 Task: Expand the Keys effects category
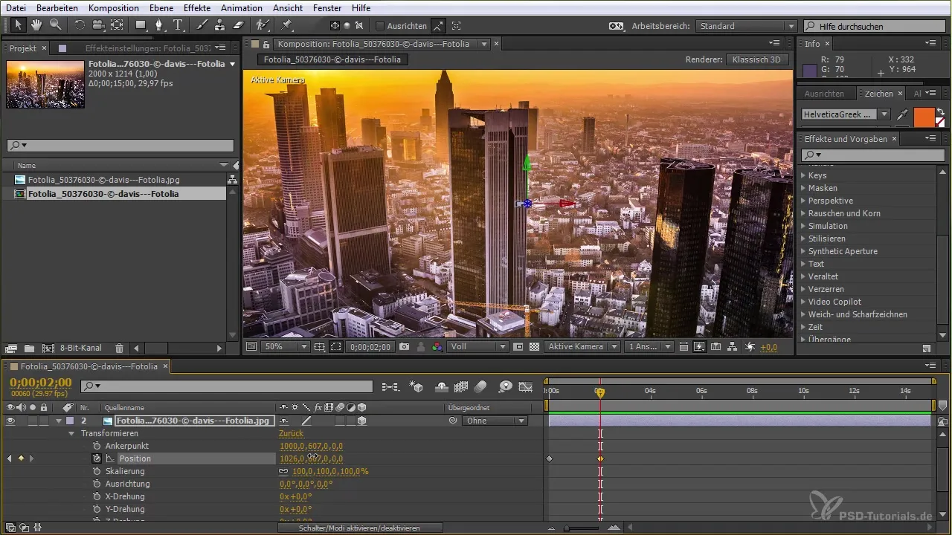[803, 176]
